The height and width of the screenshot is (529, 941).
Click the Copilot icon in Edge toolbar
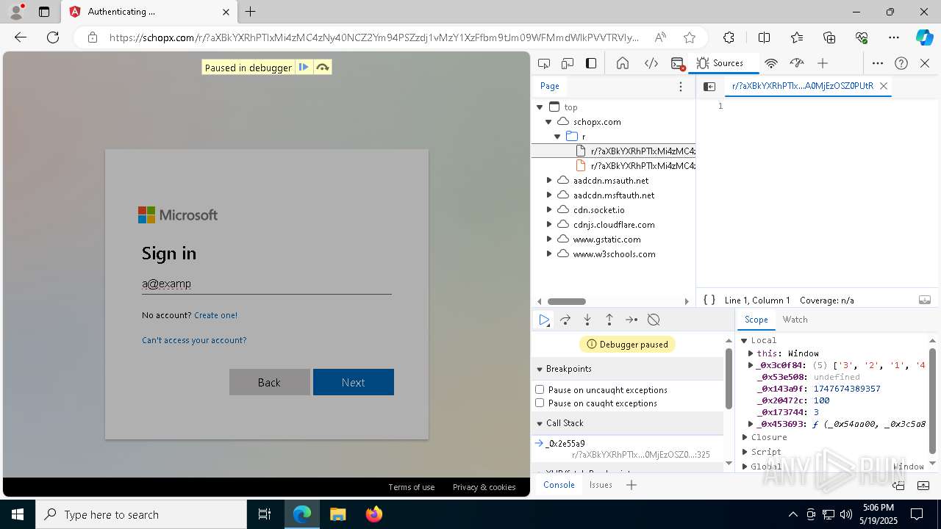(x=924, y=37)
